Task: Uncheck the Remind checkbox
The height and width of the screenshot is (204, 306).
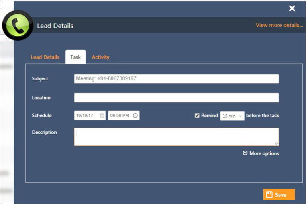Action: 197,116
